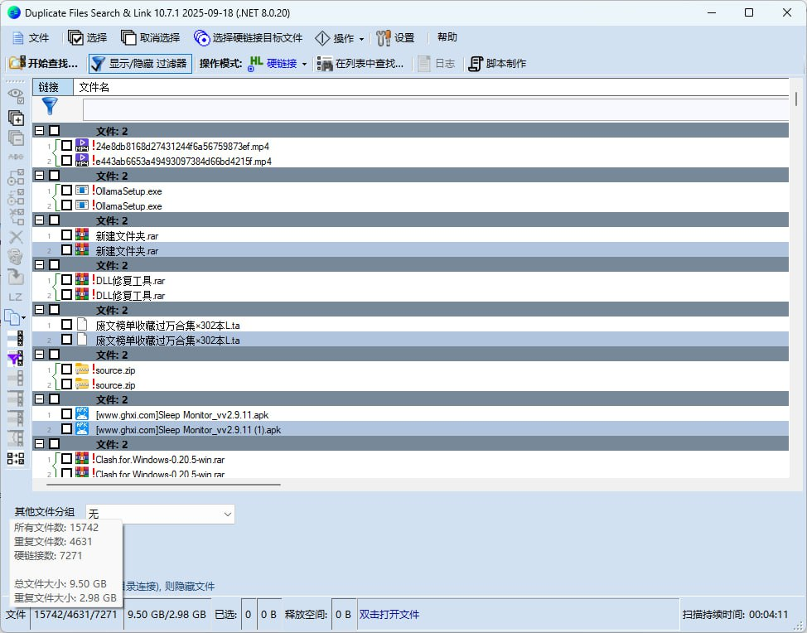Click the copy files icon in left sidebar
The height and width of the screenshot is (633, 807).
pyautogui.click(x=13, y=317)
